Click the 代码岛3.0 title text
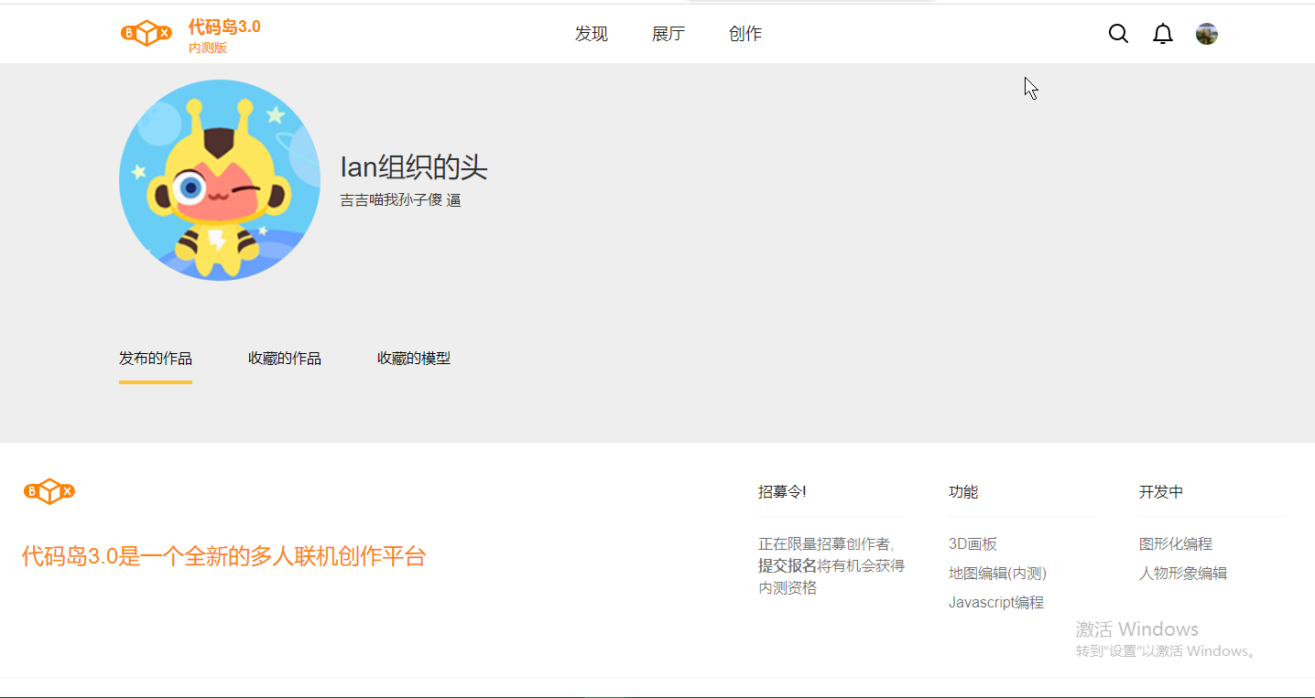The height and width of the screenshot is (698, 1315). (224, 27)
